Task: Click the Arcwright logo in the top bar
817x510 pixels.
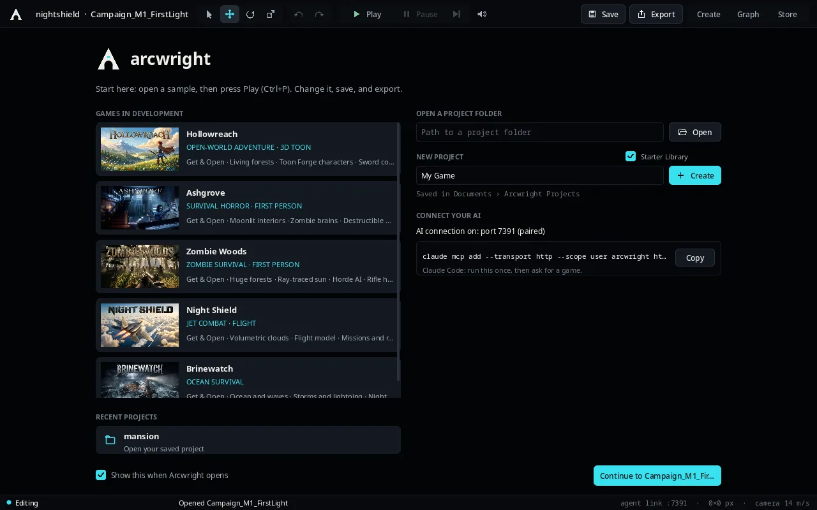Action: tap(16, 14)
